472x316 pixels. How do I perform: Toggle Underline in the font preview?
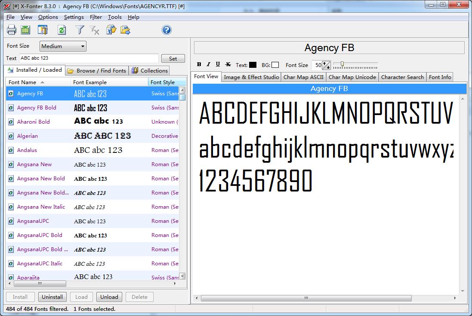tap(218, 64)
